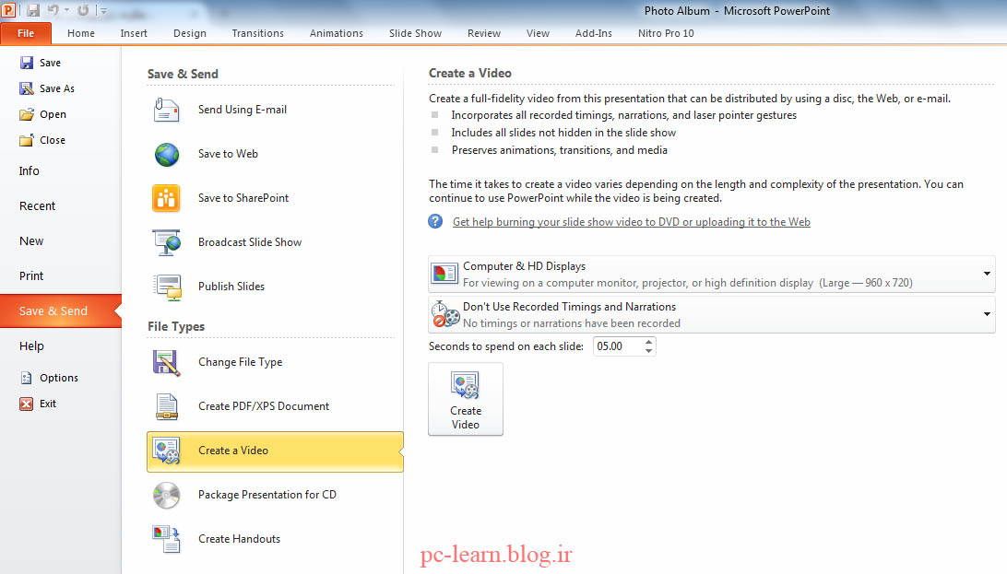Image resolution: width=1007 pixels, height=574 pixels.
Task: Open the help link about burning video to DVD
Action: coord(631,222)
